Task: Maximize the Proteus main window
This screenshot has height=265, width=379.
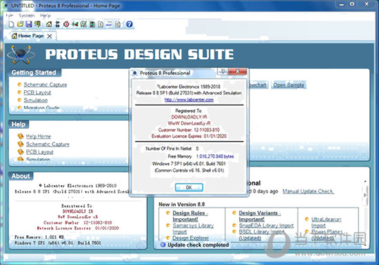Action: click(x=352, y=4)
